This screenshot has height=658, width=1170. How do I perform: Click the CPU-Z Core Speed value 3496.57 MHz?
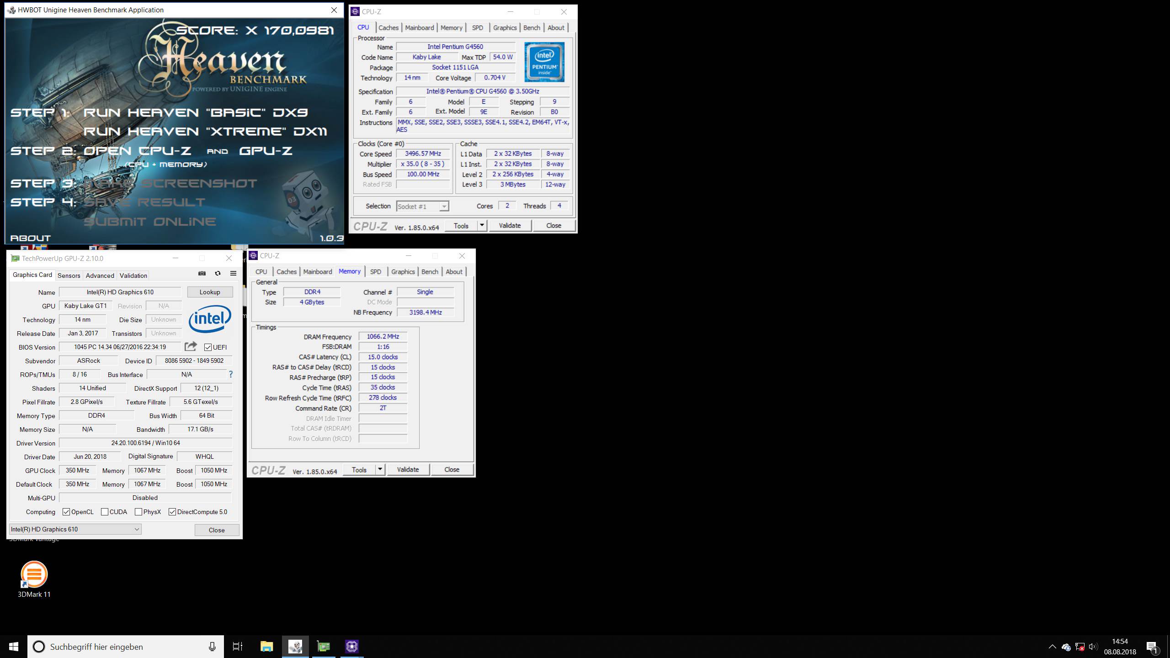click(423, 154)
